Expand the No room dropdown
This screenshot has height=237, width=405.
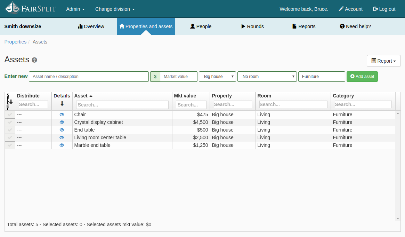(x=267, y=77)
